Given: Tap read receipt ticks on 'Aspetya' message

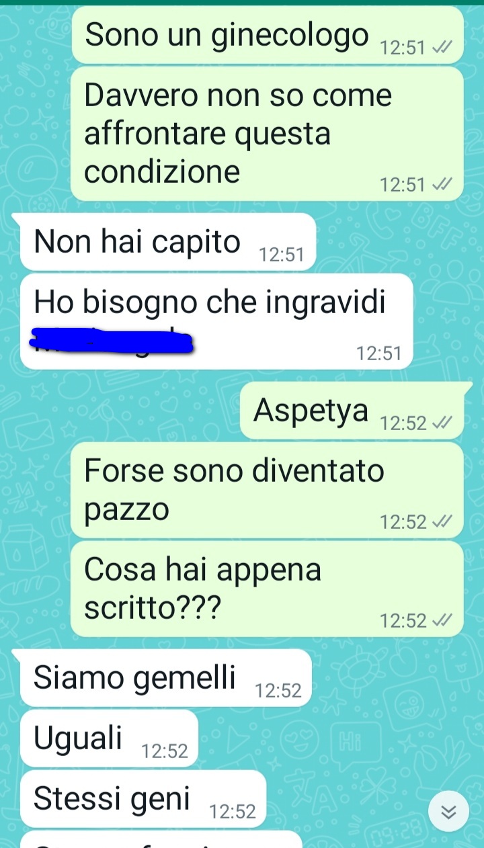Looking at the screenshot, I should point(442,423).
